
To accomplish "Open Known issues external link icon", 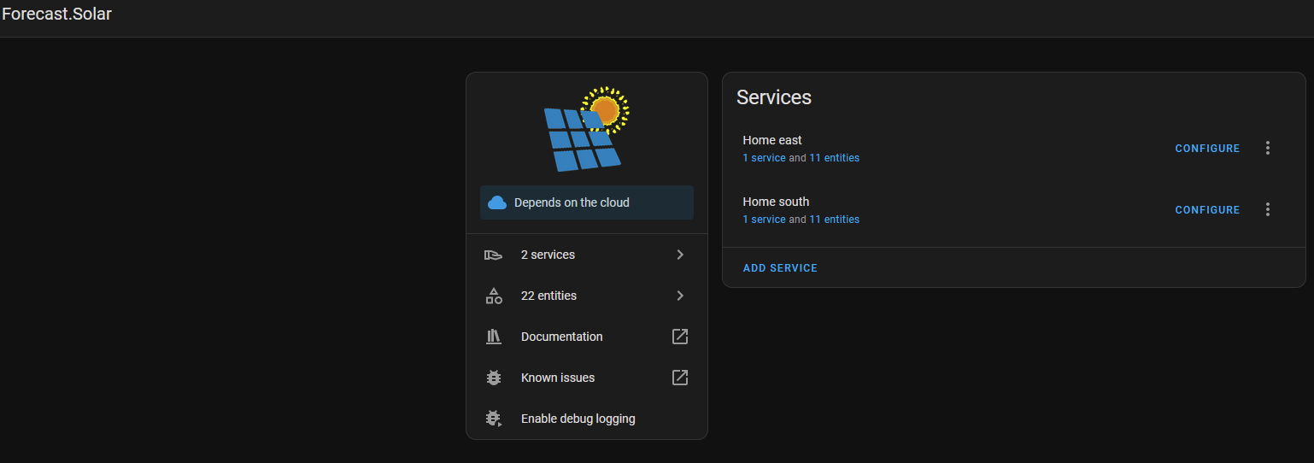I will [x=680, y=378].
